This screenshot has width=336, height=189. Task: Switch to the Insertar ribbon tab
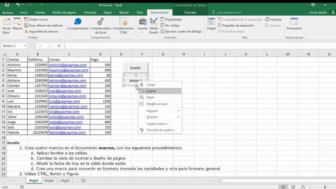click(40, 13)
